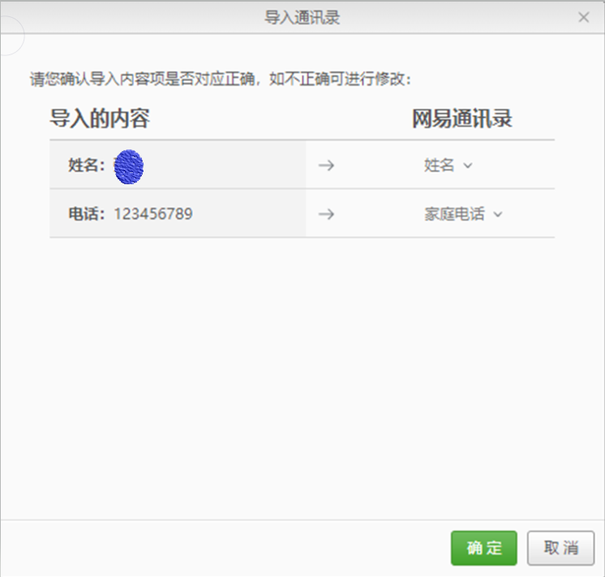
Task: Close the 导入通讯录 dialog with X
Action: click(x=583, y=17)
